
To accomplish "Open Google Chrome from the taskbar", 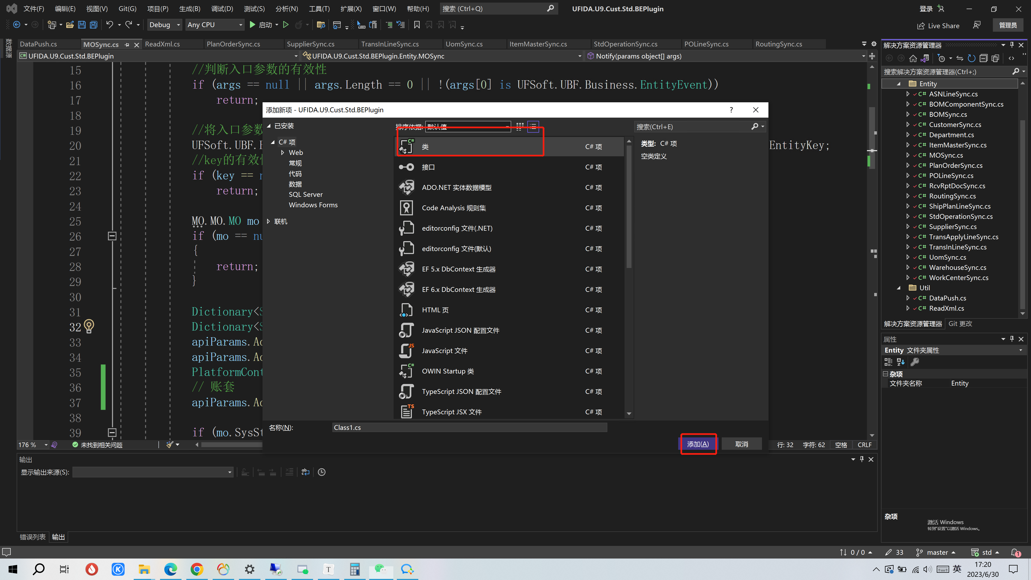I will 197,569.
